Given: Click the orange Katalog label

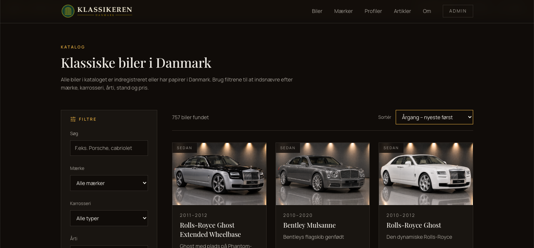Looking at the screenshot, I should pyautogui.click(x=73, y=47).
